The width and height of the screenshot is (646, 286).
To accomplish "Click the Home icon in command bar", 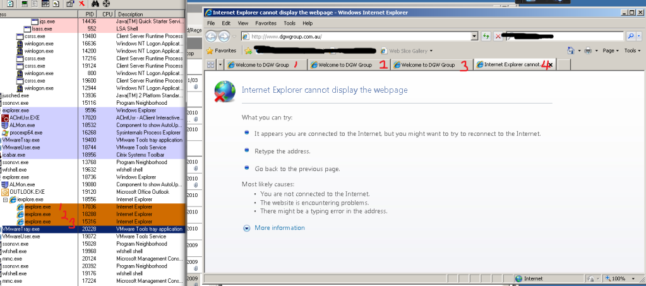I will (x=571, y=51).
